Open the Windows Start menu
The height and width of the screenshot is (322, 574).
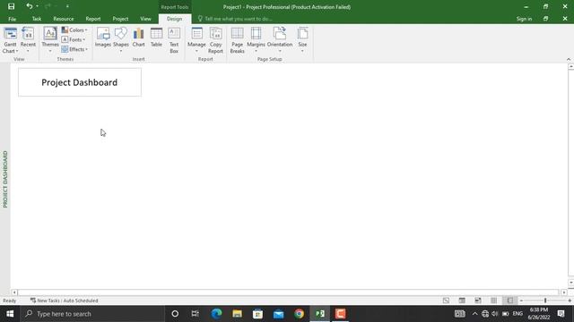tap(10, 314)
